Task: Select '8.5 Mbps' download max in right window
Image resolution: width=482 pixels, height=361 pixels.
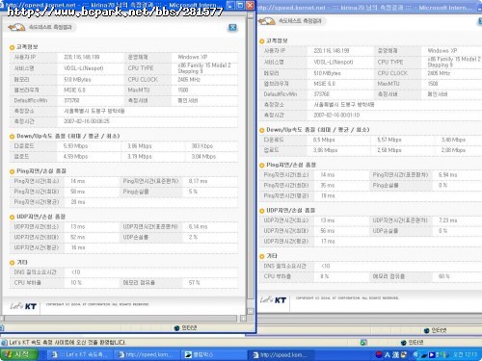Action: pos(324,140)
